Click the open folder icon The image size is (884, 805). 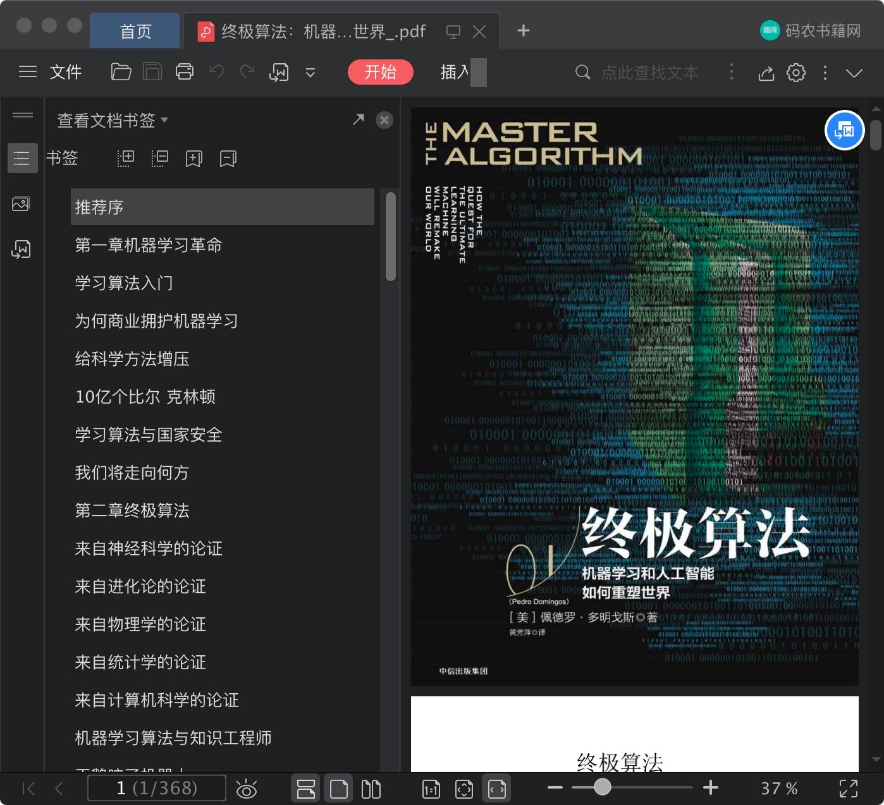click(121, 72)
